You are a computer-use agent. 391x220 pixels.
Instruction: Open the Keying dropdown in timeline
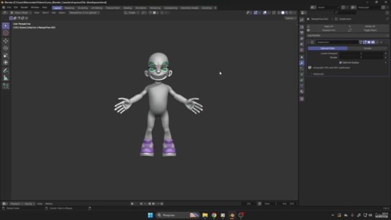point(29,204)
